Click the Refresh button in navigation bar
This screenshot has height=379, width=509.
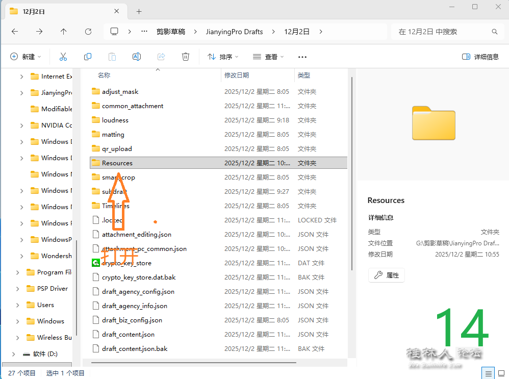[88, 32]
